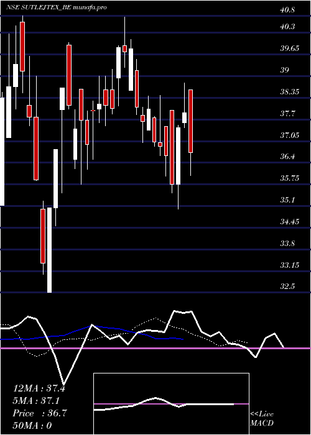Click the 50MA : 0 readout
This screenshot has width=311, height=435.
[x=32, y=426]
